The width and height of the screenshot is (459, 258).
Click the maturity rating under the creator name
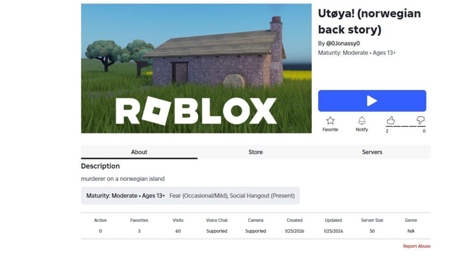[357, 53]
